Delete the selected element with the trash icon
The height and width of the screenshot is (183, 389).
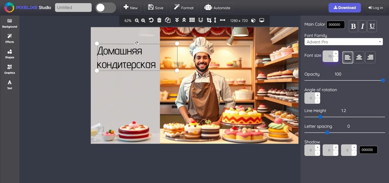(159, 20)
